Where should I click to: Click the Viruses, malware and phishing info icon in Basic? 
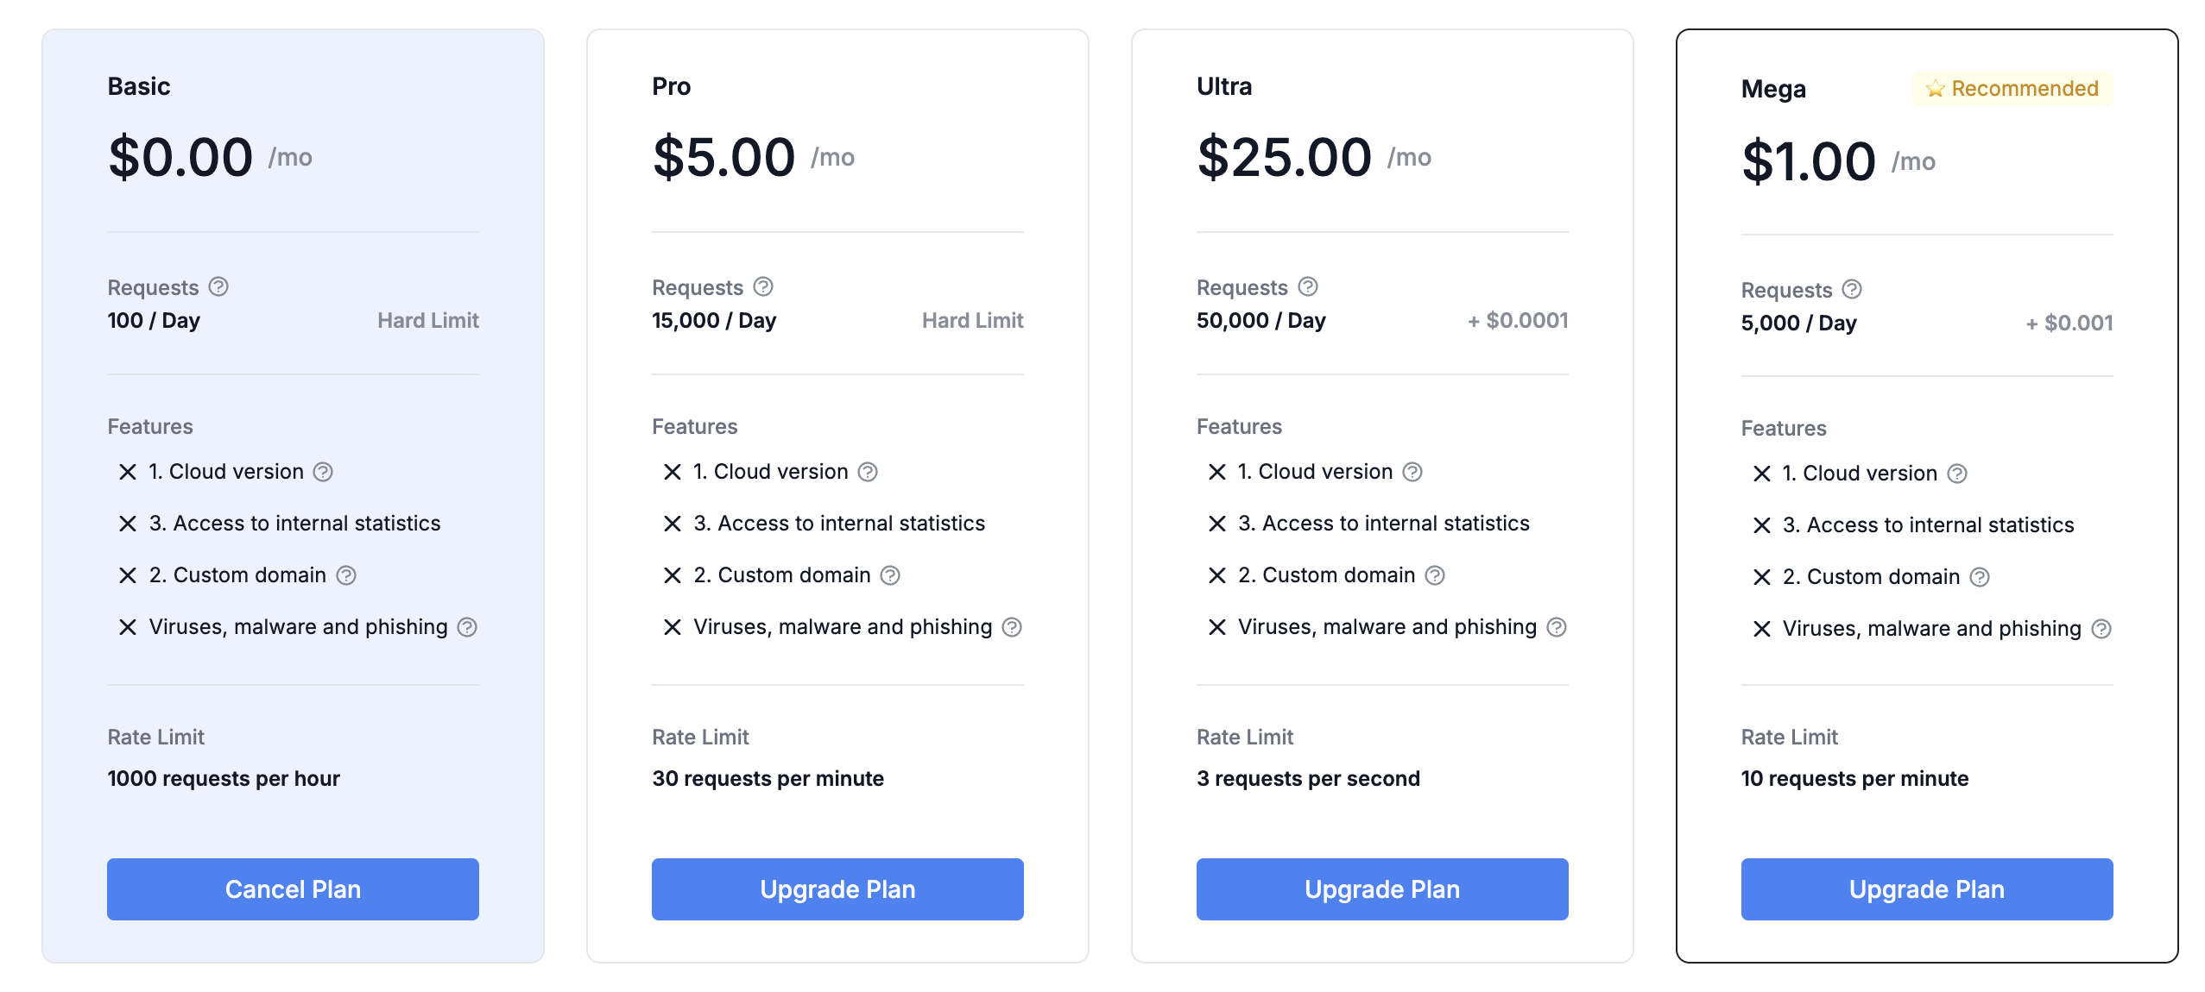click(x=467, y=627)
